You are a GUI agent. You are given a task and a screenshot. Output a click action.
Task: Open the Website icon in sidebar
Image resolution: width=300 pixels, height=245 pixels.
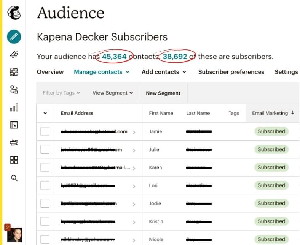(x=14, y=125)
